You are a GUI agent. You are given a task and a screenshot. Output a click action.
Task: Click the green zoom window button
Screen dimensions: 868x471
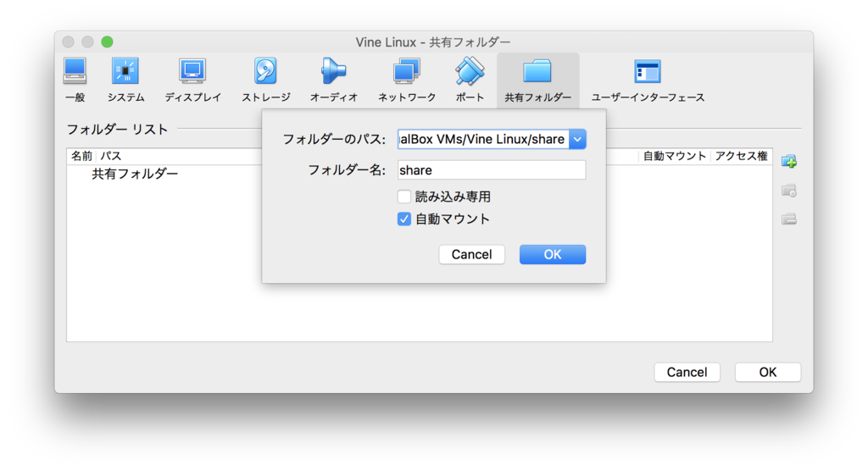(x=108, y=42)
